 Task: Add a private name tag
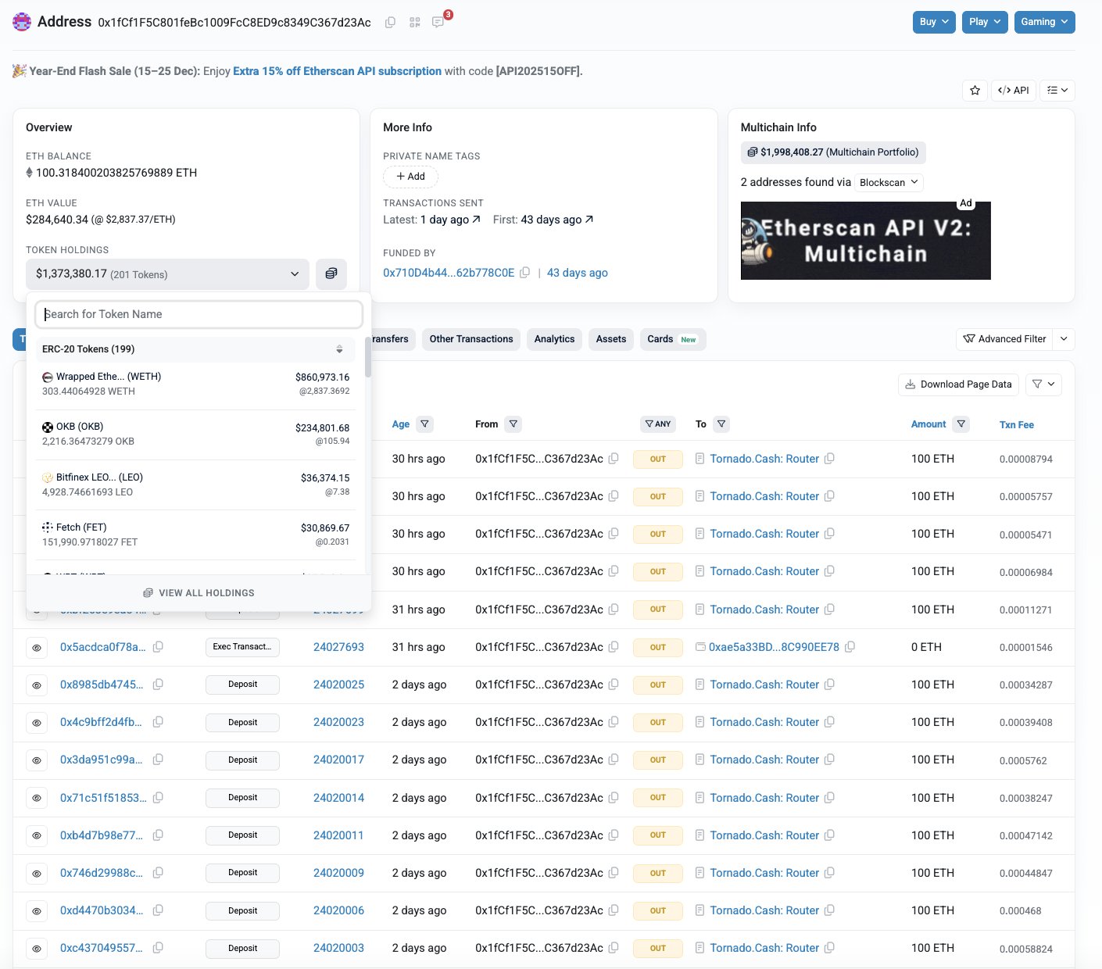pos(410,177)
